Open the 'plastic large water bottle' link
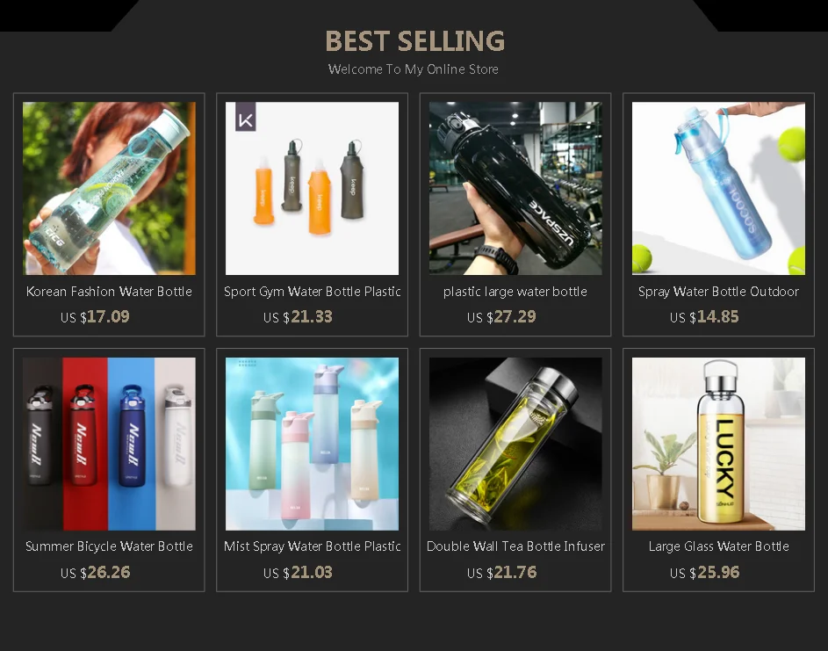This screenshot has width=828, height=651. coord(515,291)
